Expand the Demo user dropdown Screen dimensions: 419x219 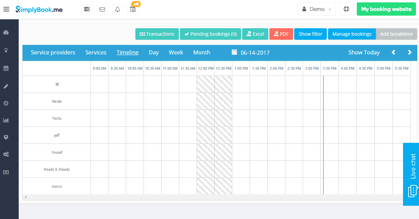click(x=316, y=9)
